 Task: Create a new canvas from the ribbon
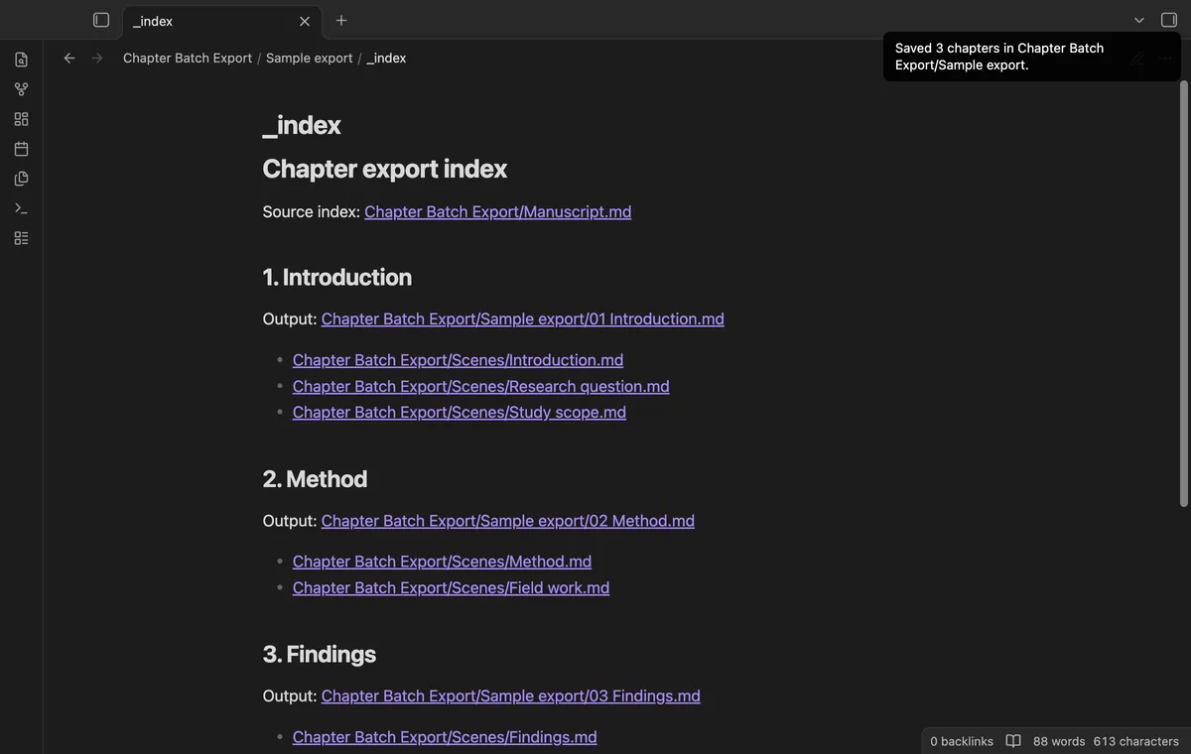21,119
